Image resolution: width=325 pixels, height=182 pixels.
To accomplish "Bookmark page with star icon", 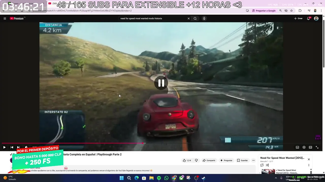I will coord(291,11).
